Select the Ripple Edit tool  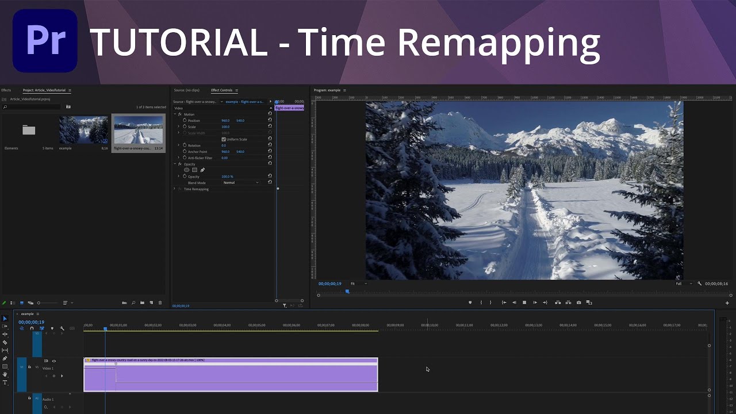click(5, 334)
